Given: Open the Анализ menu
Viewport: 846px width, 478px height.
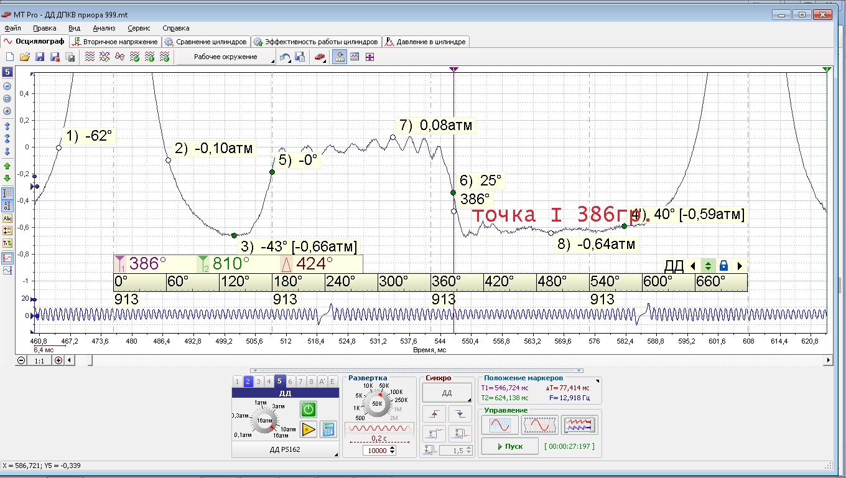Looking at the screenshot, I should click(104, 28).
